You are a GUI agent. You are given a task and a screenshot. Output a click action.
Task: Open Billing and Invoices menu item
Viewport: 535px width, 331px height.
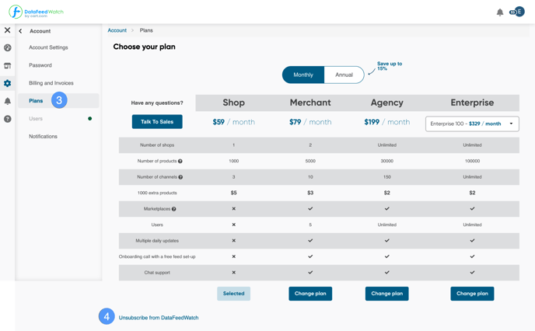coord(51,83)
